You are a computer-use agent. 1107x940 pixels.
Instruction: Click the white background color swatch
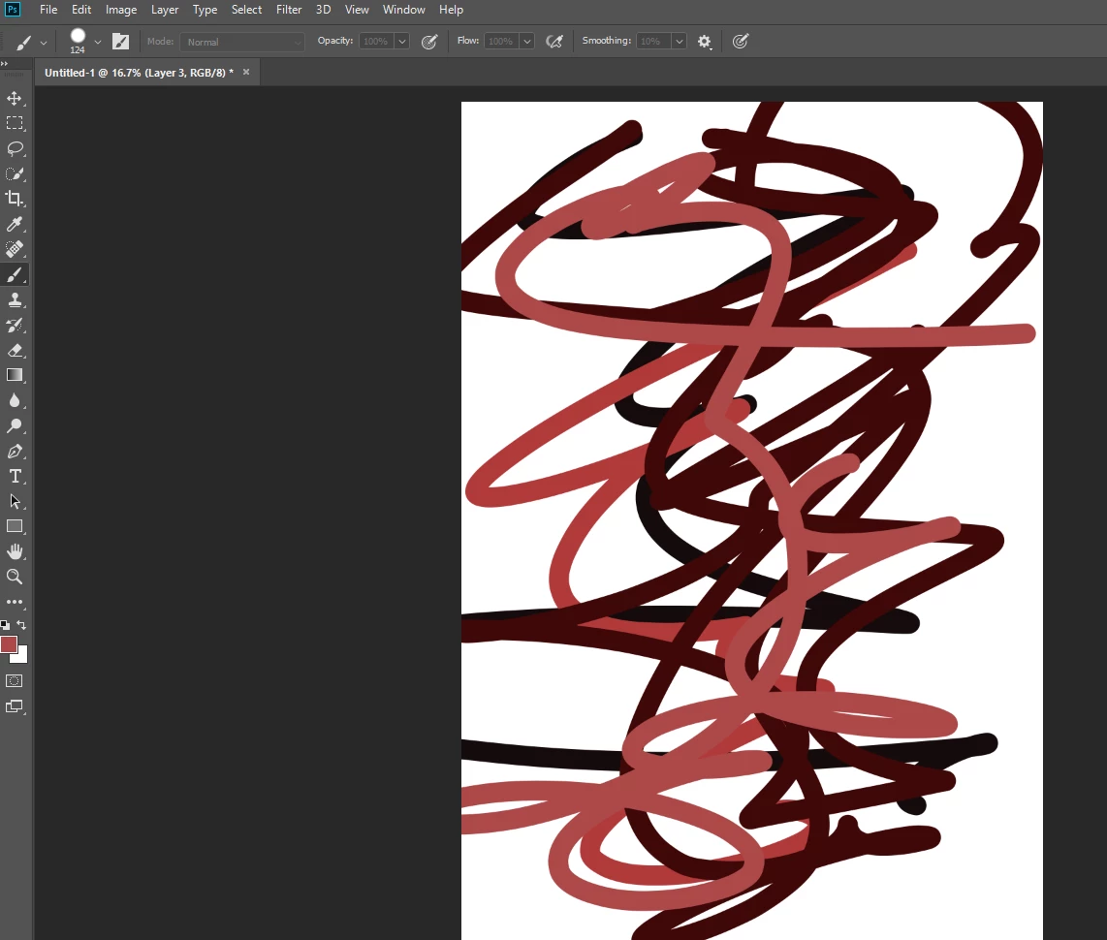pyautogui.click(x=21, y=656)
